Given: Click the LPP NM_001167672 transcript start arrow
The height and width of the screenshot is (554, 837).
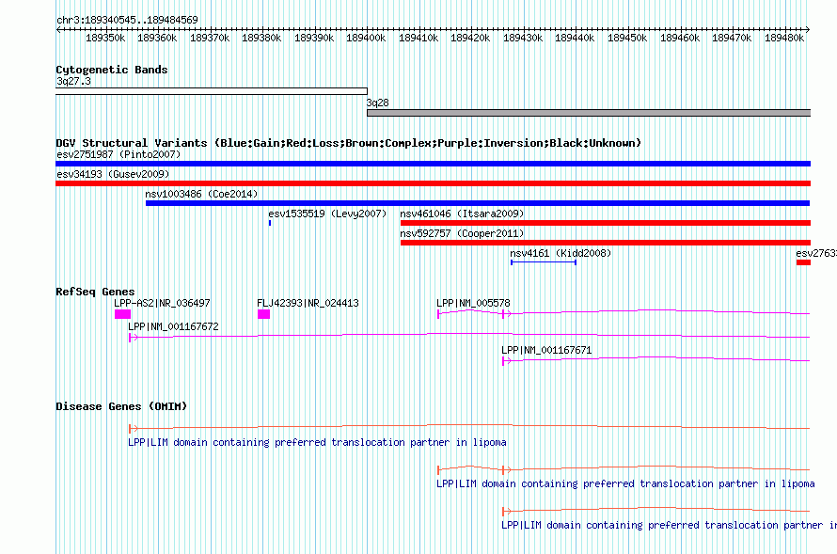Looking at the screenshot, I should [134, 338].
